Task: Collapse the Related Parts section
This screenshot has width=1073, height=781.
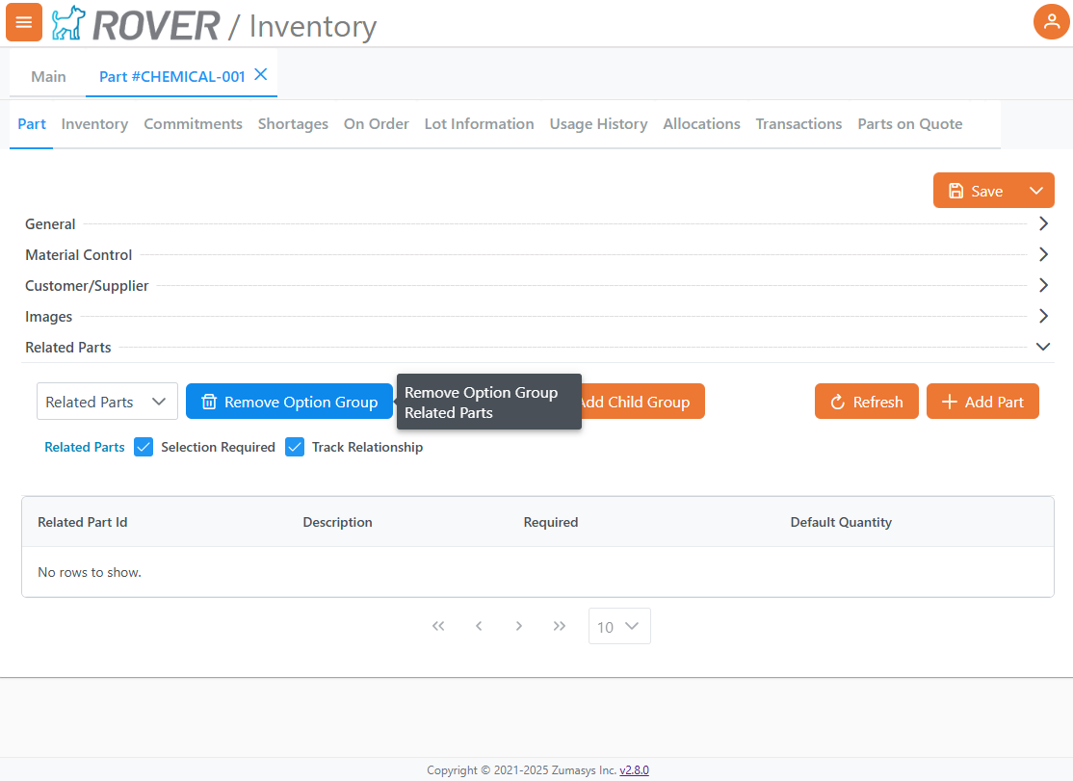Action: 1043,347
